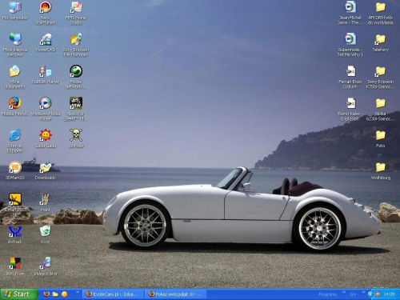Image resolution: width=400 pixels, height=300 pixels.
Task: Open Image Editor shortcut
Action: pyautogui.click(x=46, y=263)
